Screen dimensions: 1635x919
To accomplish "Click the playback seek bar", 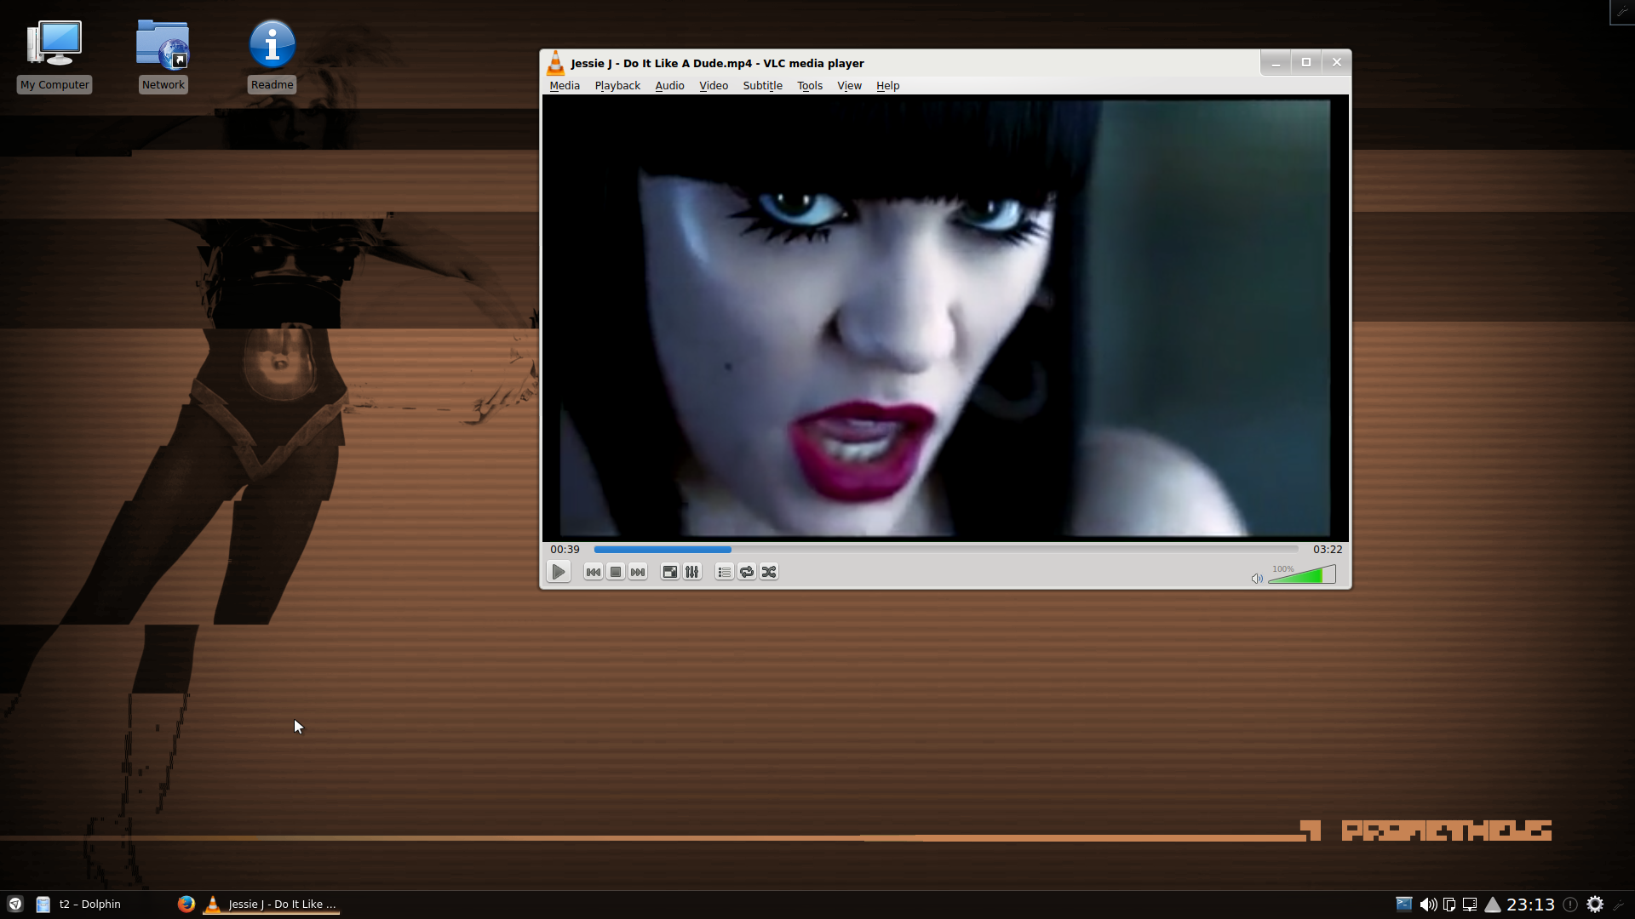I will pyautogui.click(x=945, y=550).
